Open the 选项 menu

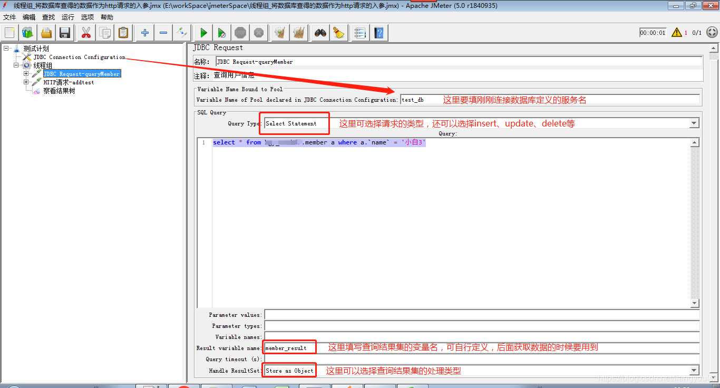point(87,17)
